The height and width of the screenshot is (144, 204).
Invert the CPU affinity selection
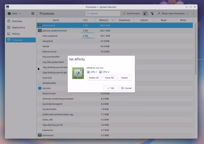[x=125, y=78]
